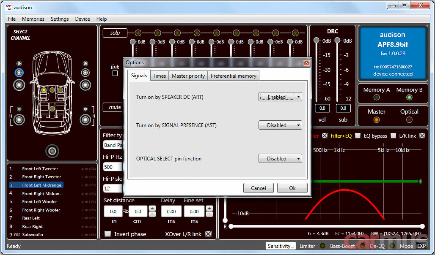The width and height of the screenshot is (435, 255).
Task: Increase distance with the plus stepper
Action: (x=152, y=208)
